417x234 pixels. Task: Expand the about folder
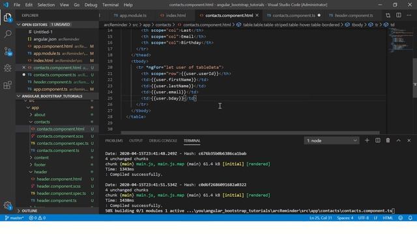point(39,115)
